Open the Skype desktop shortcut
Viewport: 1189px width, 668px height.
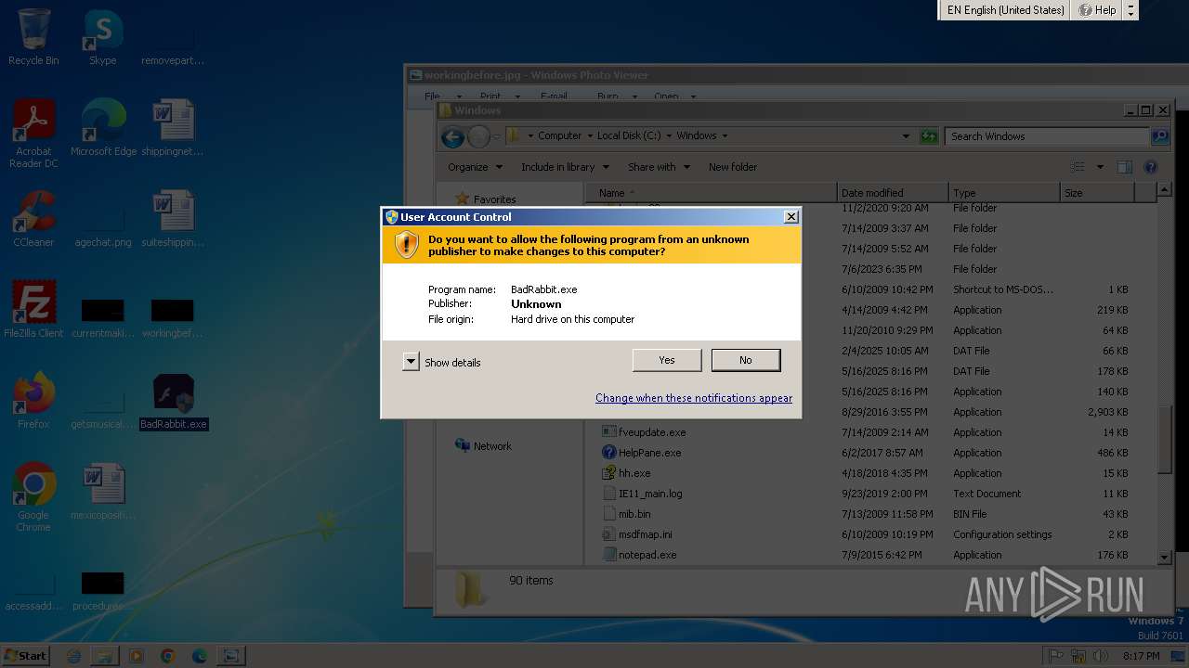pyautogui.click(x=103, y=37)
